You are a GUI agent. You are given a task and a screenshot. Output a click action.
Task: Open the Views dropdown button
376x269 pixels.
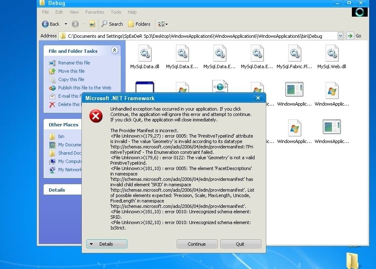(x=163, y=24)
